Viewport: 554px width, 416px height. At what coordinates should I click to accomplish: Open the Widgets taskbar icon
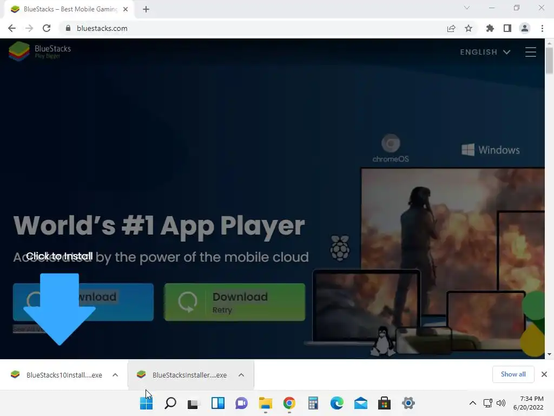[x=217, y=403]
